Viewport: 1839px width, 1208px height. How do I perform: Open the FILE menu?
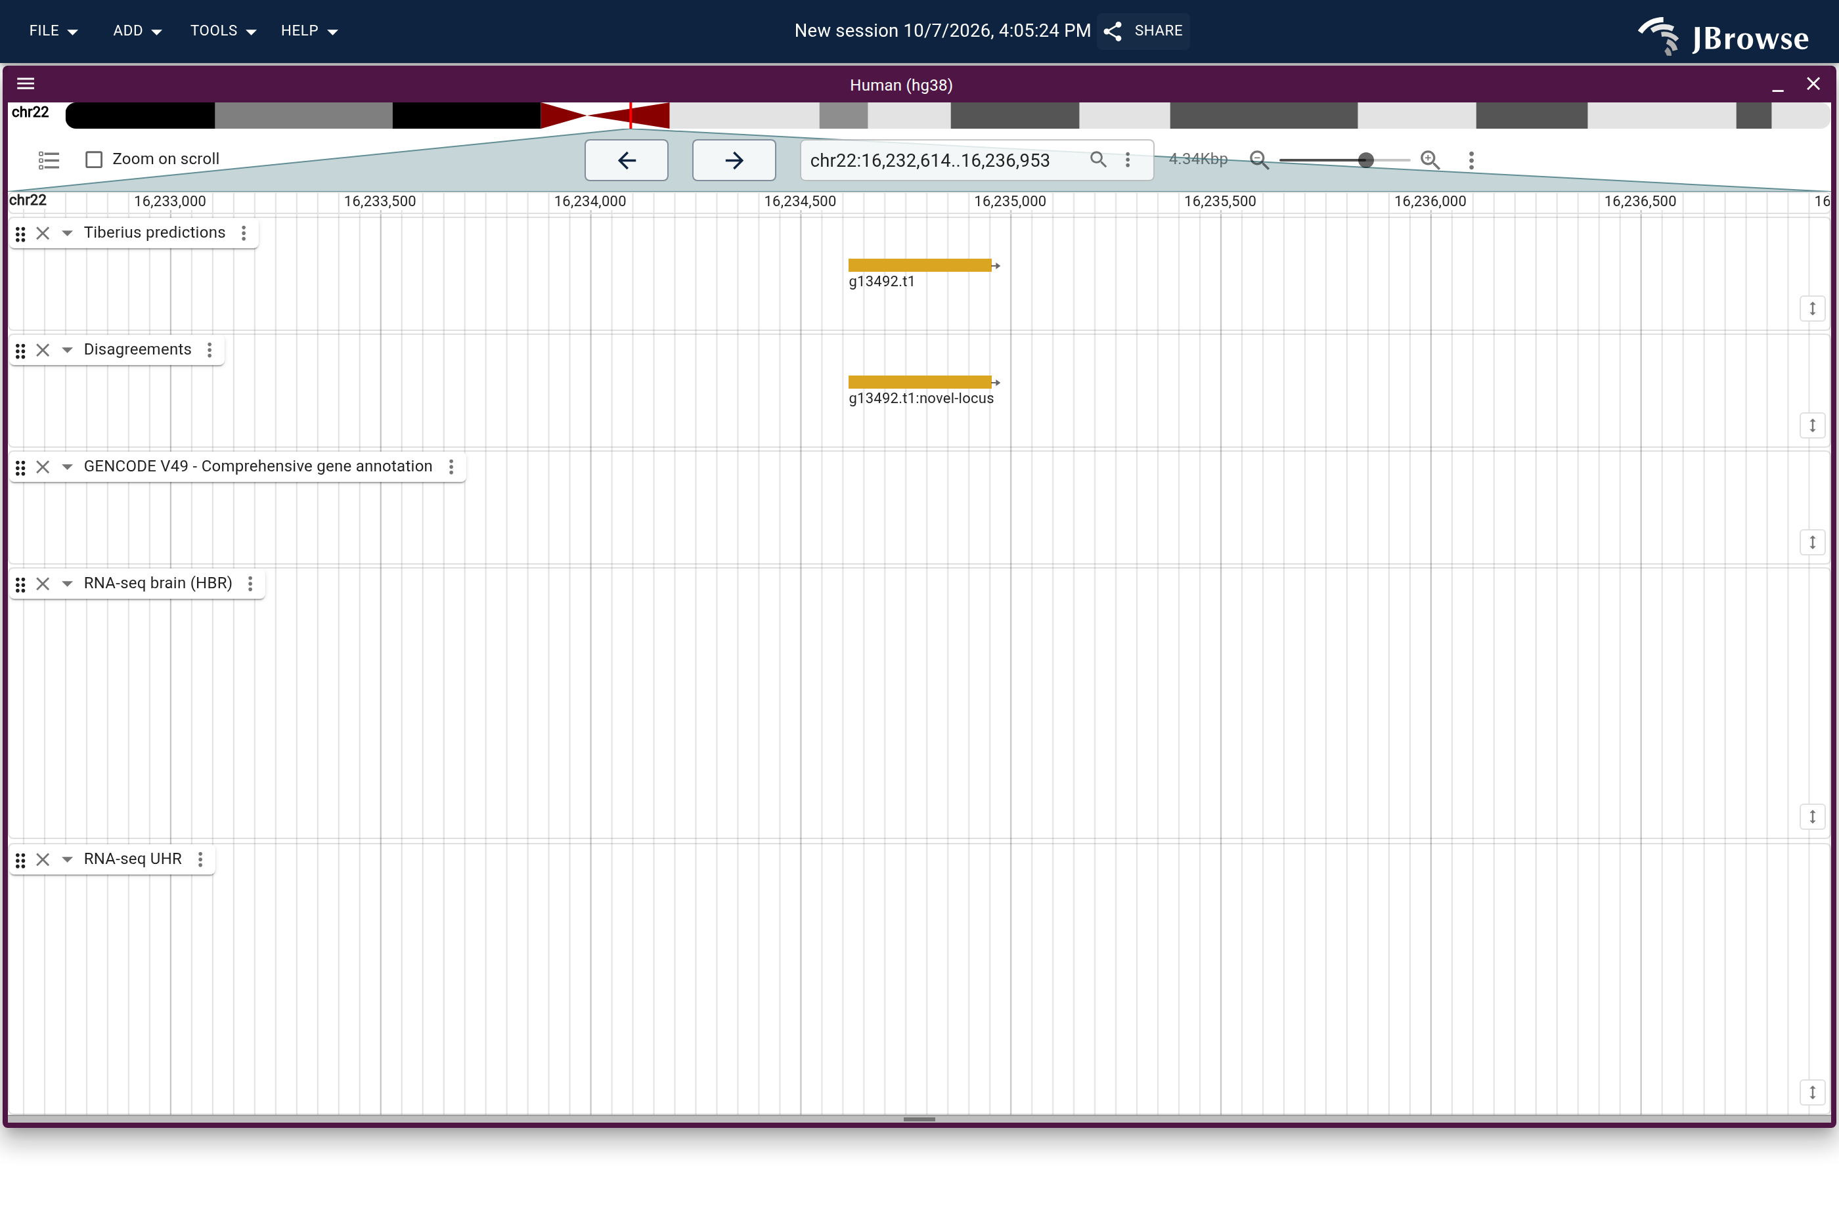(x=53, y=31)
